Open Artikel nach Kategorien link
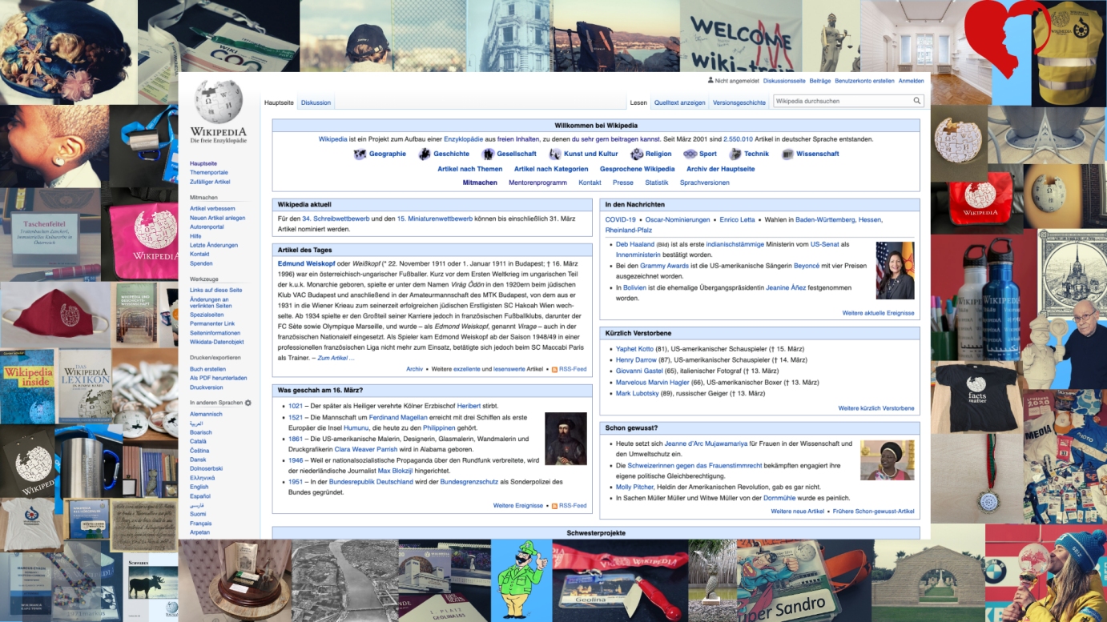This screenshot has height=622, width=1107. tap(551, 169)
